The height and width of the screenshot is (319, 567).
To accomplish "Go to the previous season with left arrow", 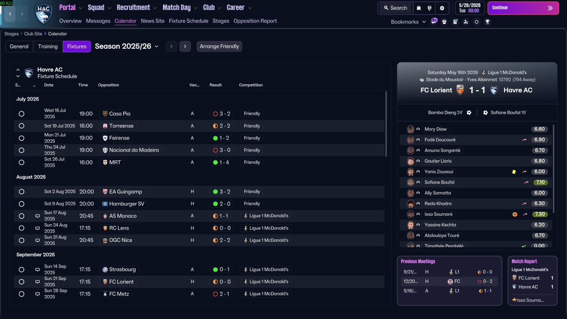I will point(171,47).
